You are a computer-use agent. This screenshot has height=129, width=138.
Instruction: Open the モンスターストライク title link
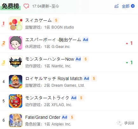pyautogui.click(x=47, y=98)
